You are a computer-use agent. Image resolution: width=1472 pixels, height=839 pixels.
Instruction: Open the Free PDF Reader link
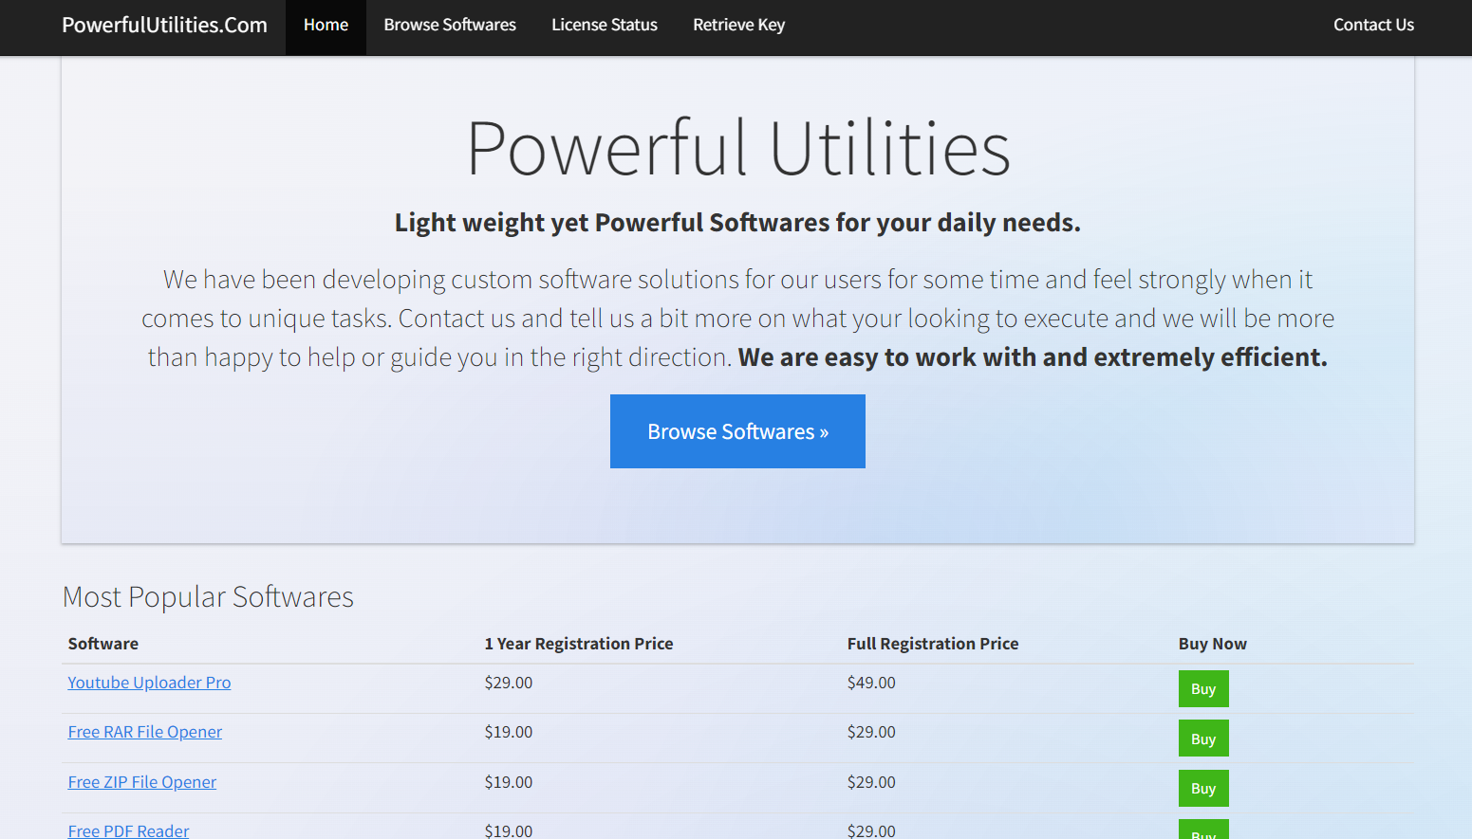(128, 830)
